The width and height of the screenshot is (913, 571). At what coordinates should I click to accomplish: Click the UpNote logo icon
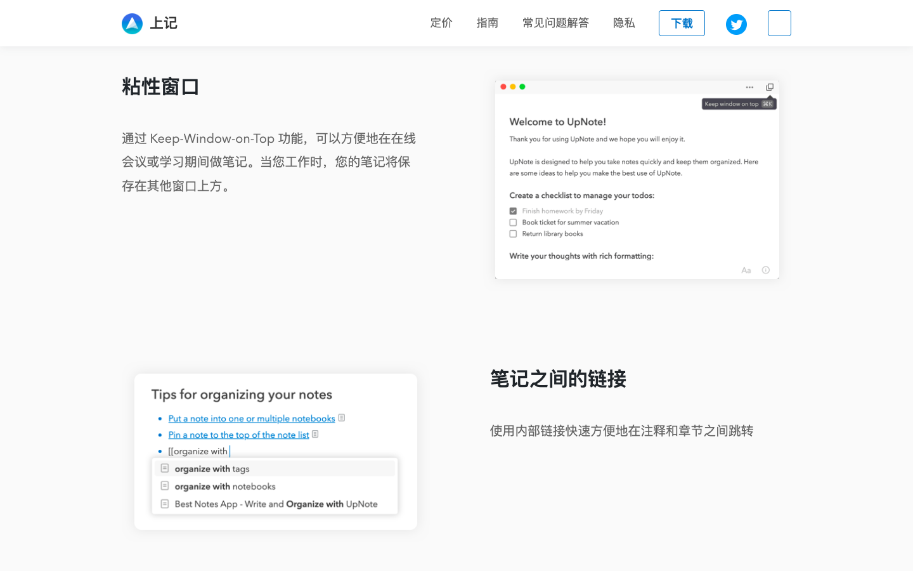coord(132,23)
